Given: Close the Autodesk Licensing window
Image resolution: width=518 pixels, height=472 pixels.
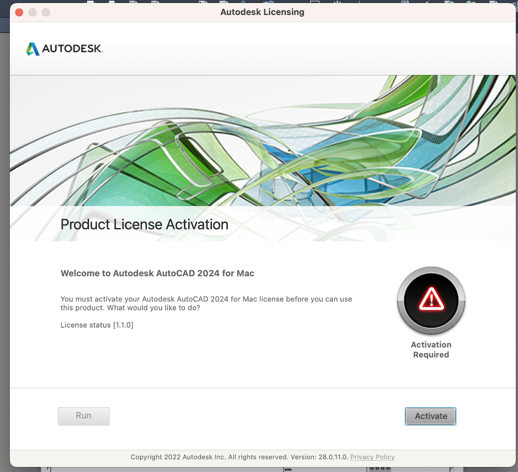Looking at the screenshot, I should [19, 12].
